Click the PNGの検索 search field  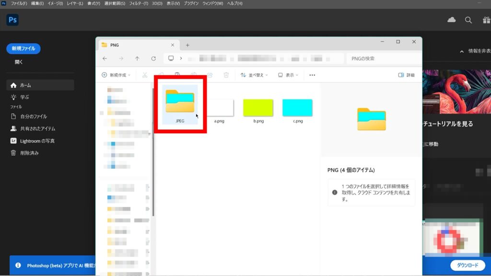click(384, 58)
